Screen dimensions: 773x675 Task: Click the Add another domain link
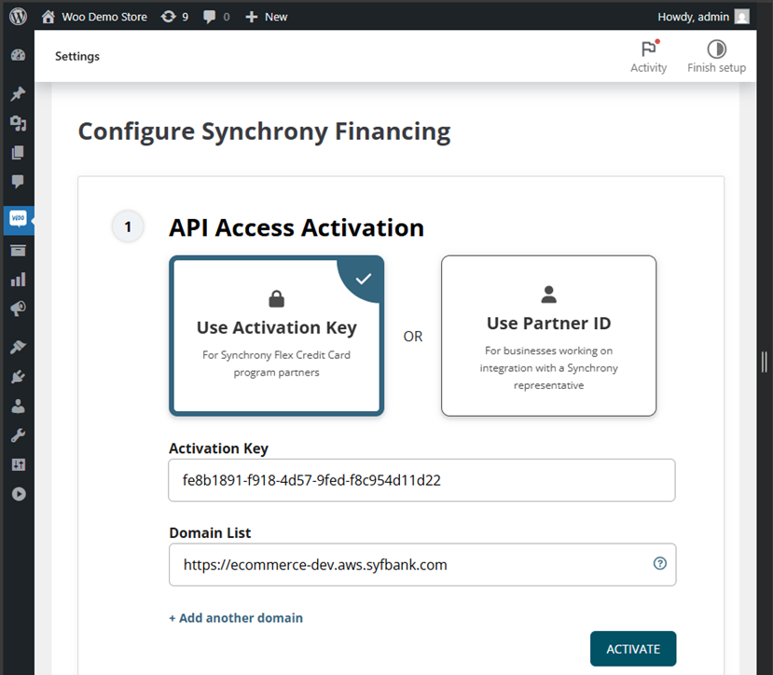(x=236, y=617)
